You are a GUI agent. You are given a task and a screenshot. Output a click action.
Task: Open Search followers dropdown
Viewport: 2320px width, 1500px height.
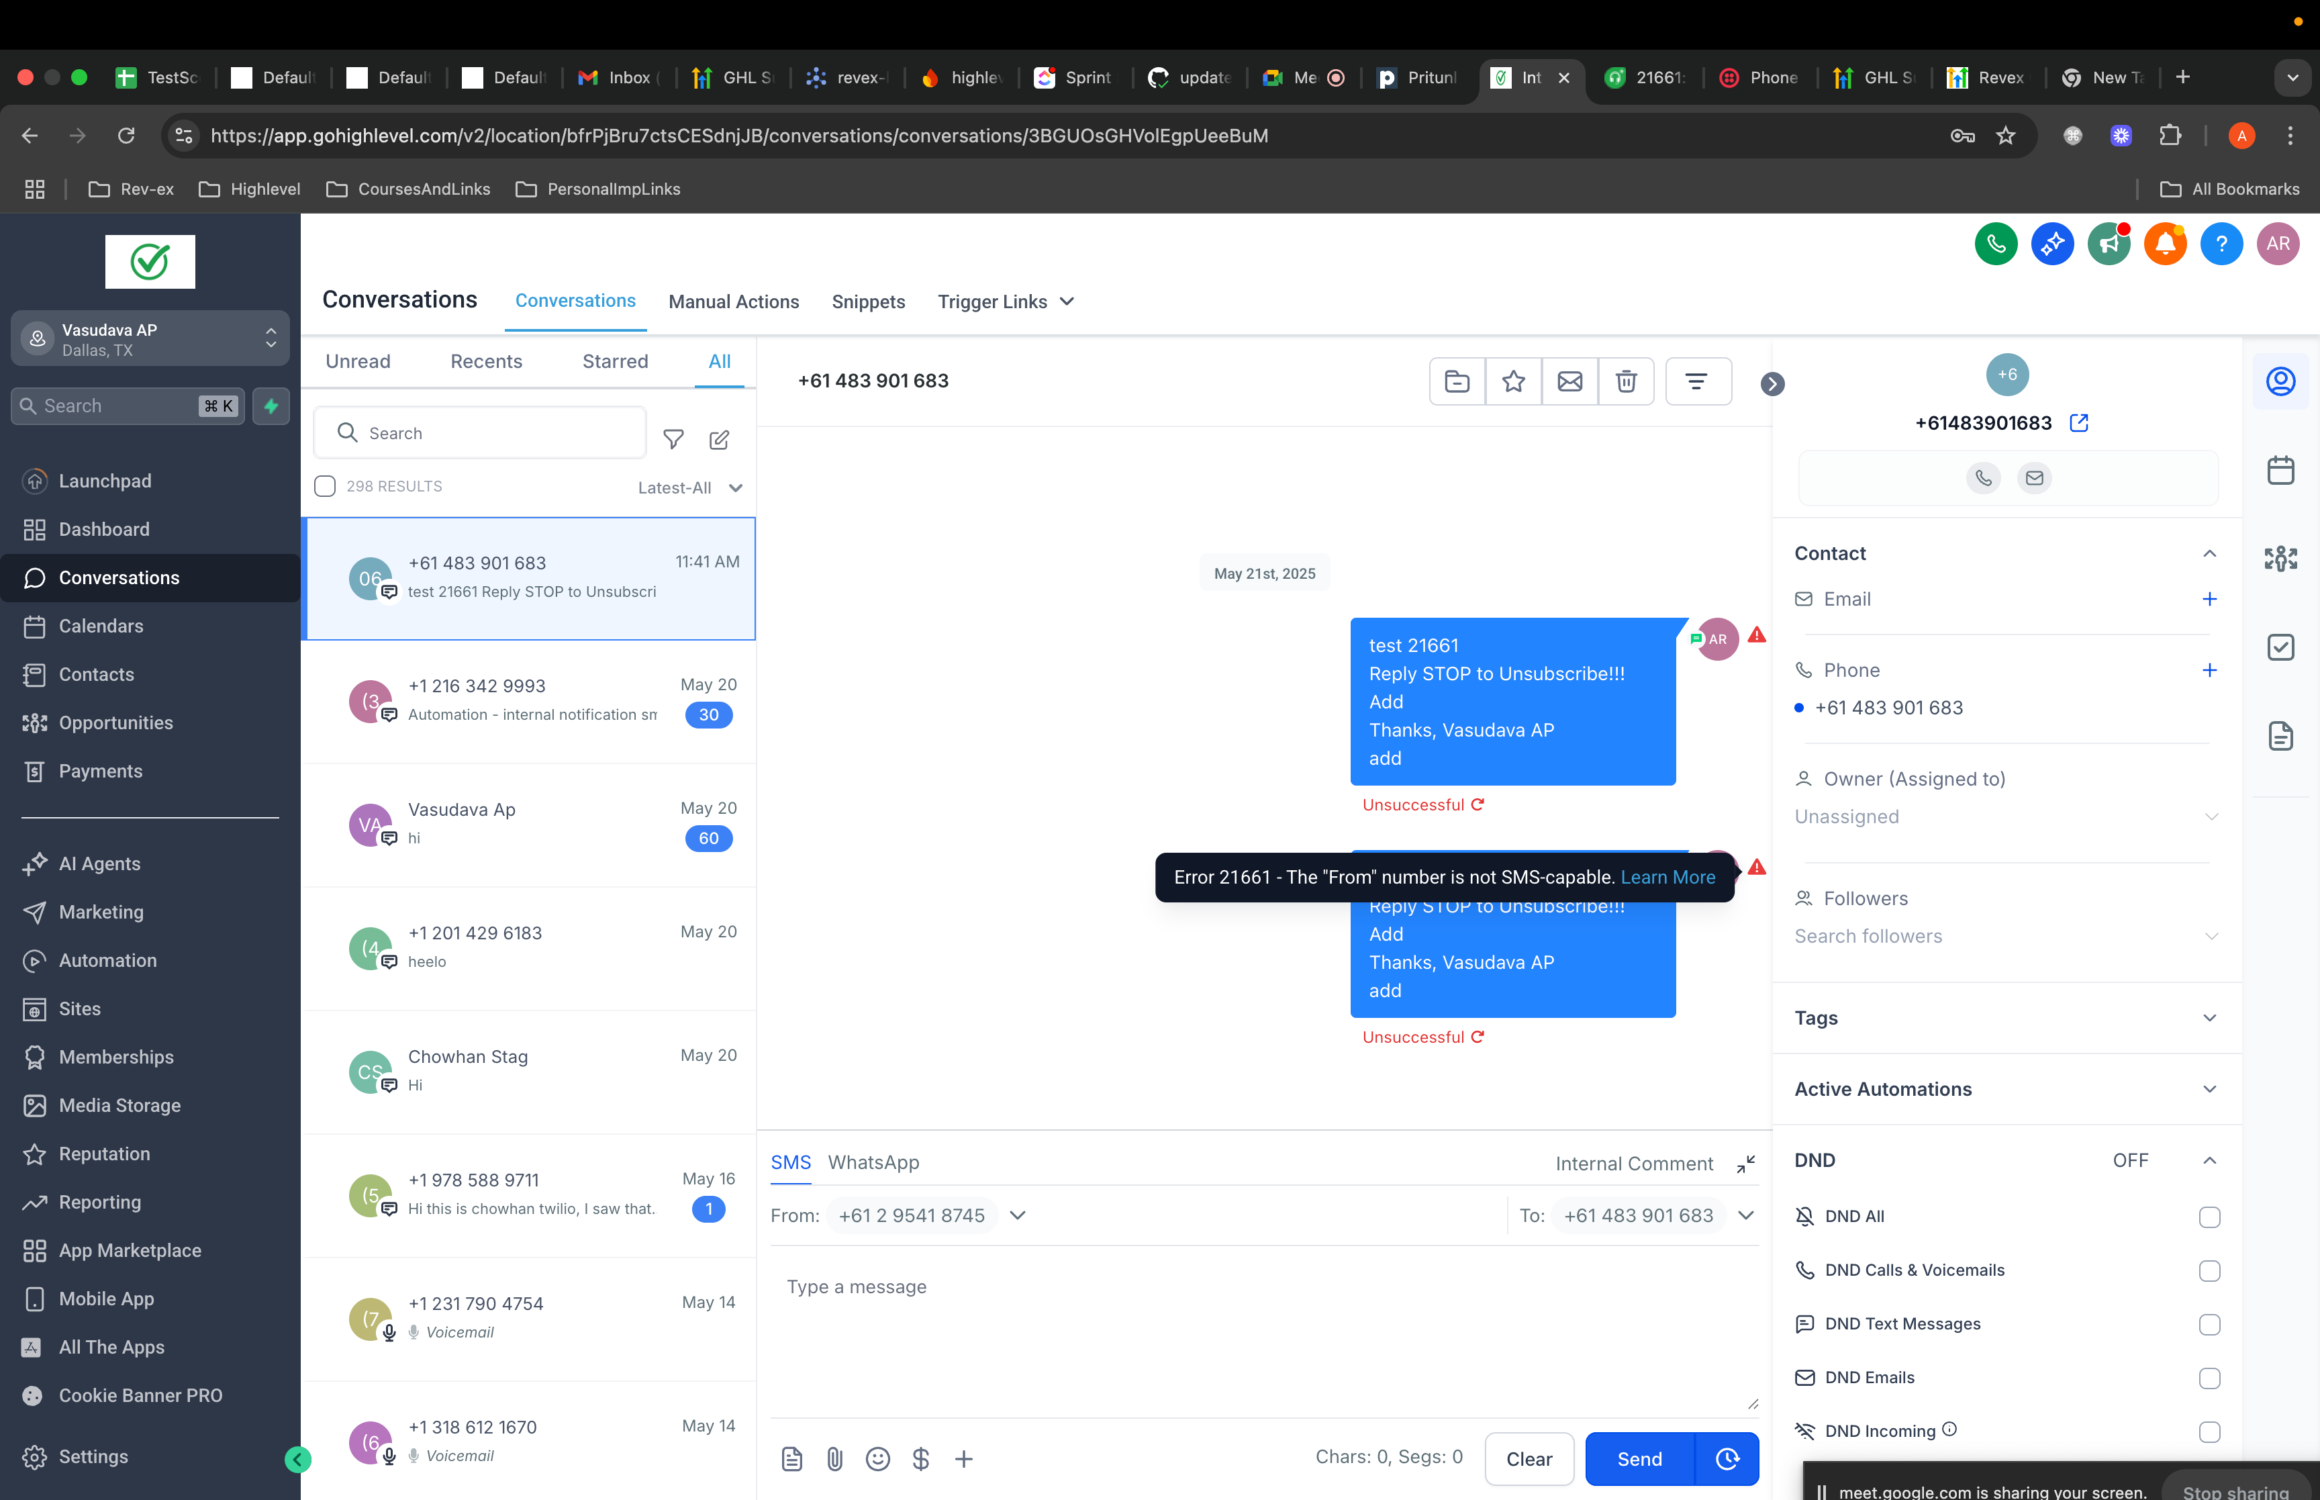[x=2006, y=936]
